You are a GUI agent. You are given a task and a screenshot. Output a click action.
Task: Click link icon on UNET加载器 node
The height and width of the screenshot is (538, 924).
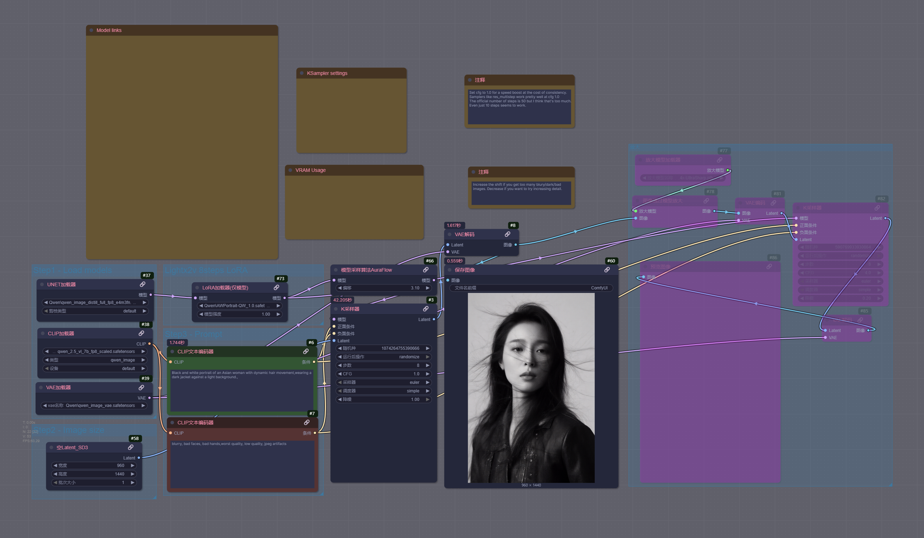[142, 284]
